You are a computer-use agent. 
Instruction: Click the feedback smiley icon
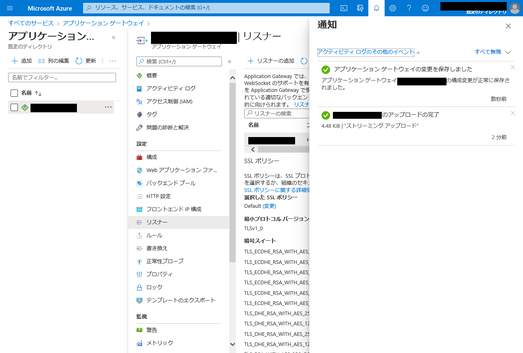point(425,8)
